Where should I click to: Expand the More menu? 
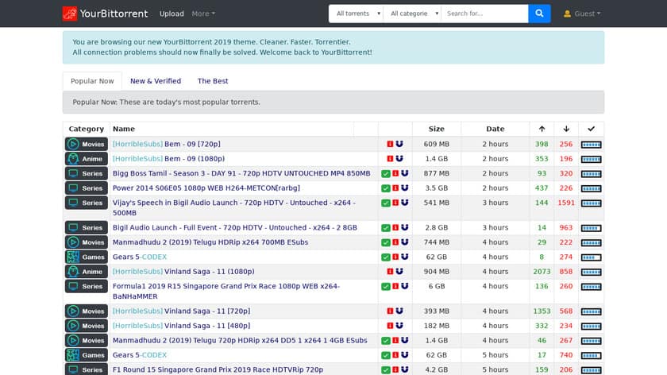pos(203,14)
